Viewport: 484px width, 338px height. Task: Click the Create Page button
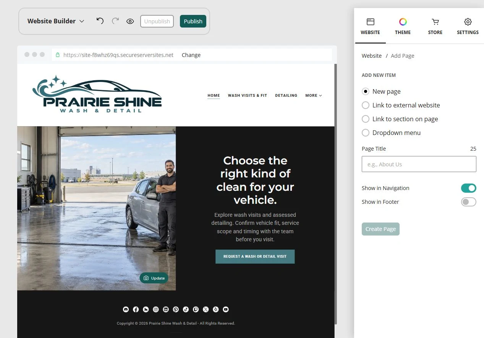click(380, 229)
